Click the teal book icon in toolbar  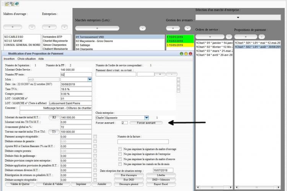coord(17,4)
